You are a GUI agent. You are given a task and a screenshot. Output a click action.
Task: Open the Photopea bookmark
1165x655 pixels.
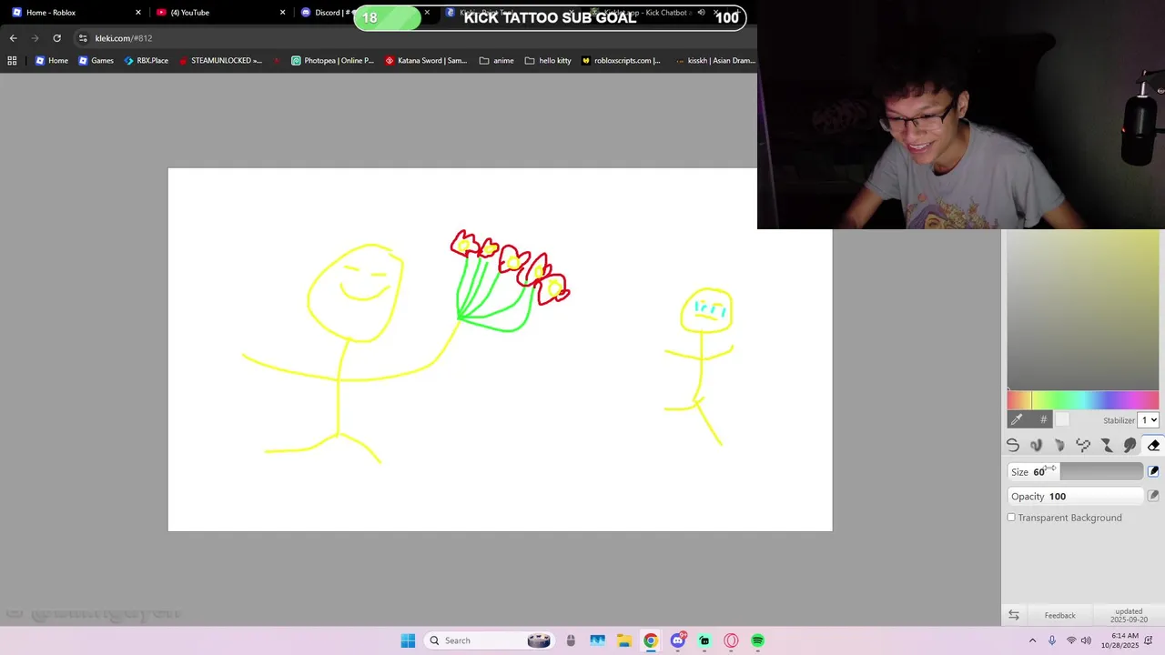(332, 61)
